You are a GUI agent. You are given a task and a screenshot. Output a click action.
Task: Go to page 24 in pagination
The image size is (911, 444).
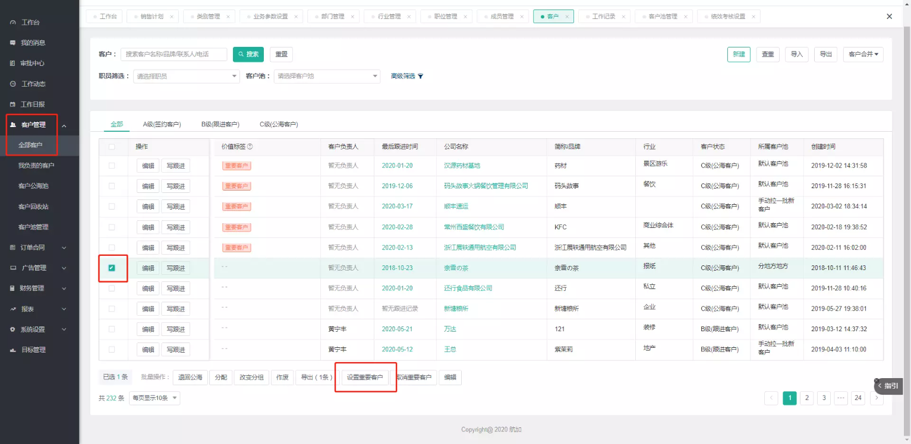858,398
